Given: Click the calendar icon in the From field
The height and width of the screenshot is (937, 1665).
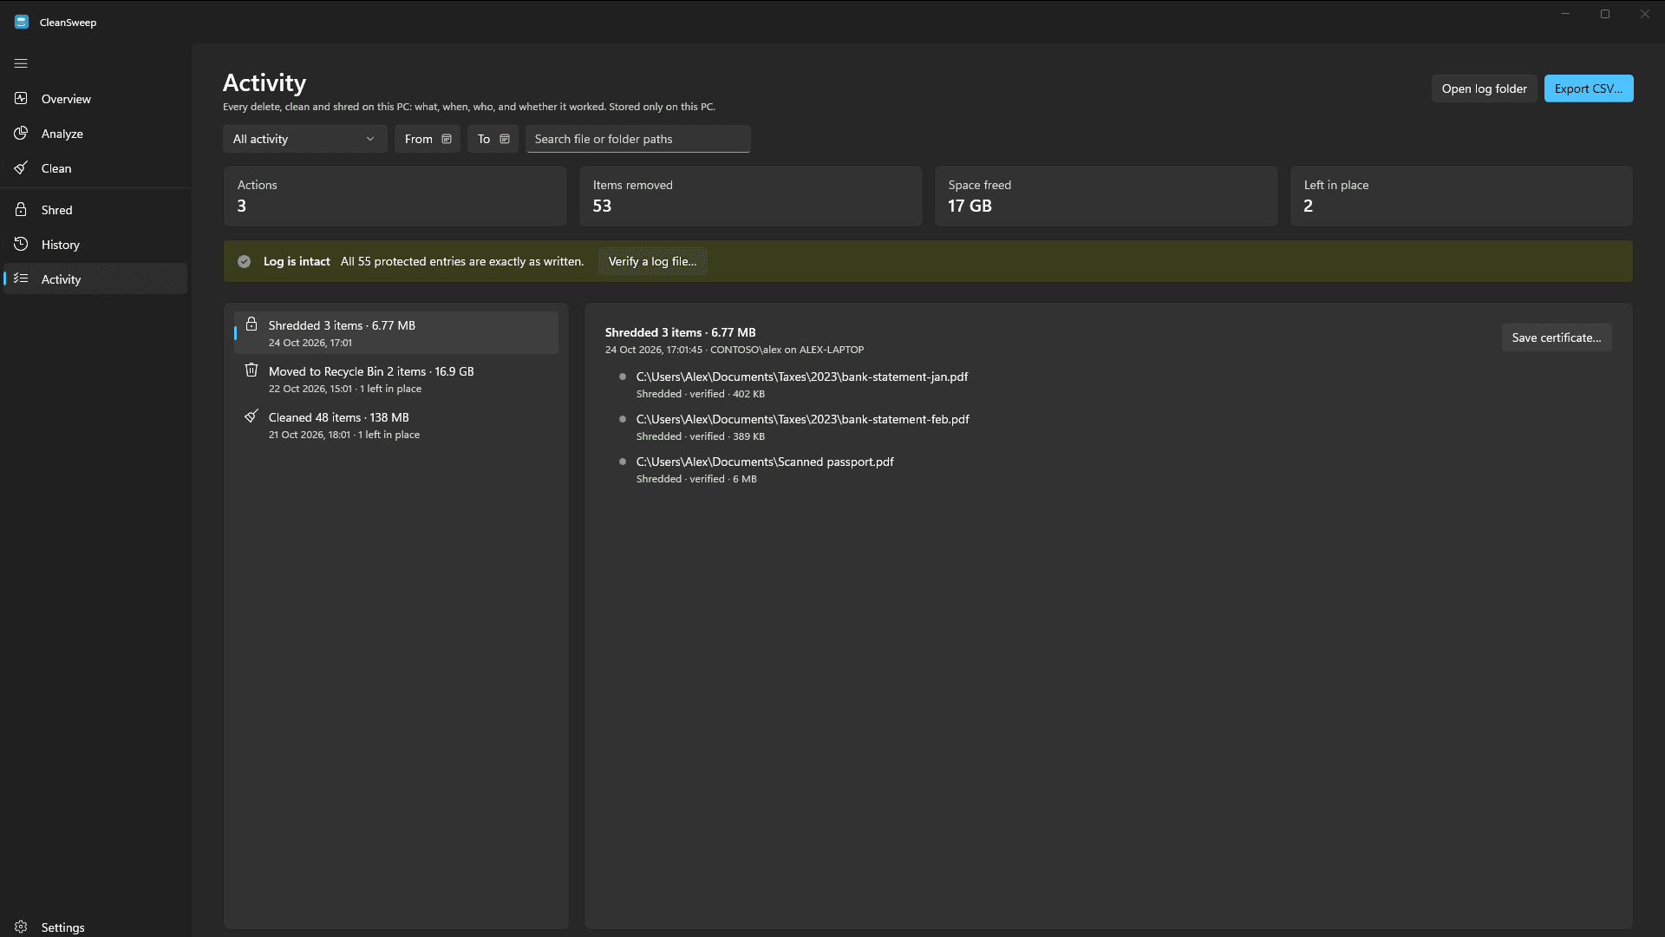Looking at the screenshot, I should [447, 139].
